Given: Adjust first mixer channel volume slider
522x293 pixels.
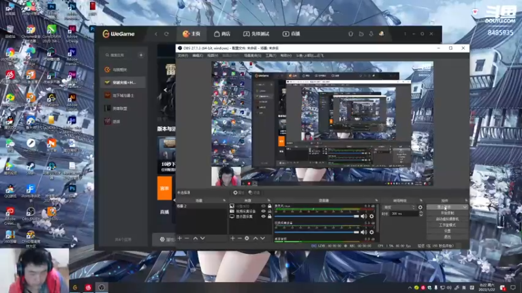Looking at the screenshot, I should click(316, 216).
